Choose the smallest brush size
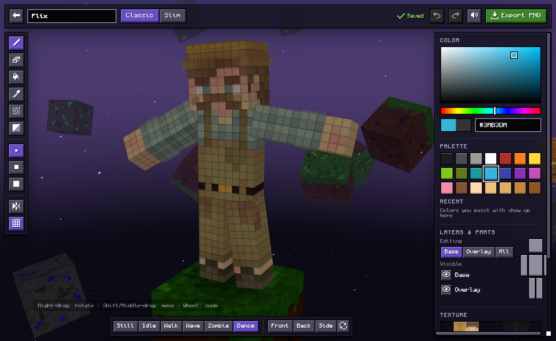Screen dimensions: 556x341 click(16, 151)
